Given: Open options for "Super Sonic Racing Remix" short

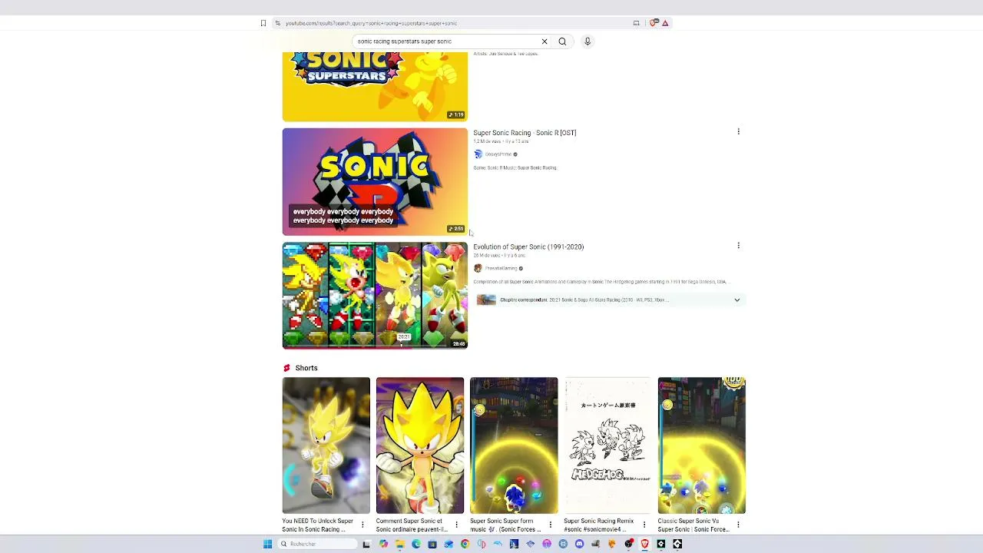Looking at the screenshot, I should coord(644,525).
